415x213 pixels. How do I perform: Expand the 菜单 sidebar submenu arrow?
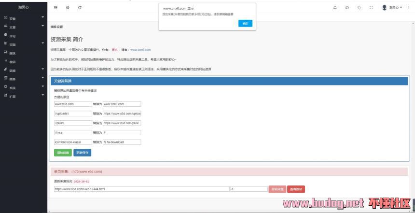43,78
